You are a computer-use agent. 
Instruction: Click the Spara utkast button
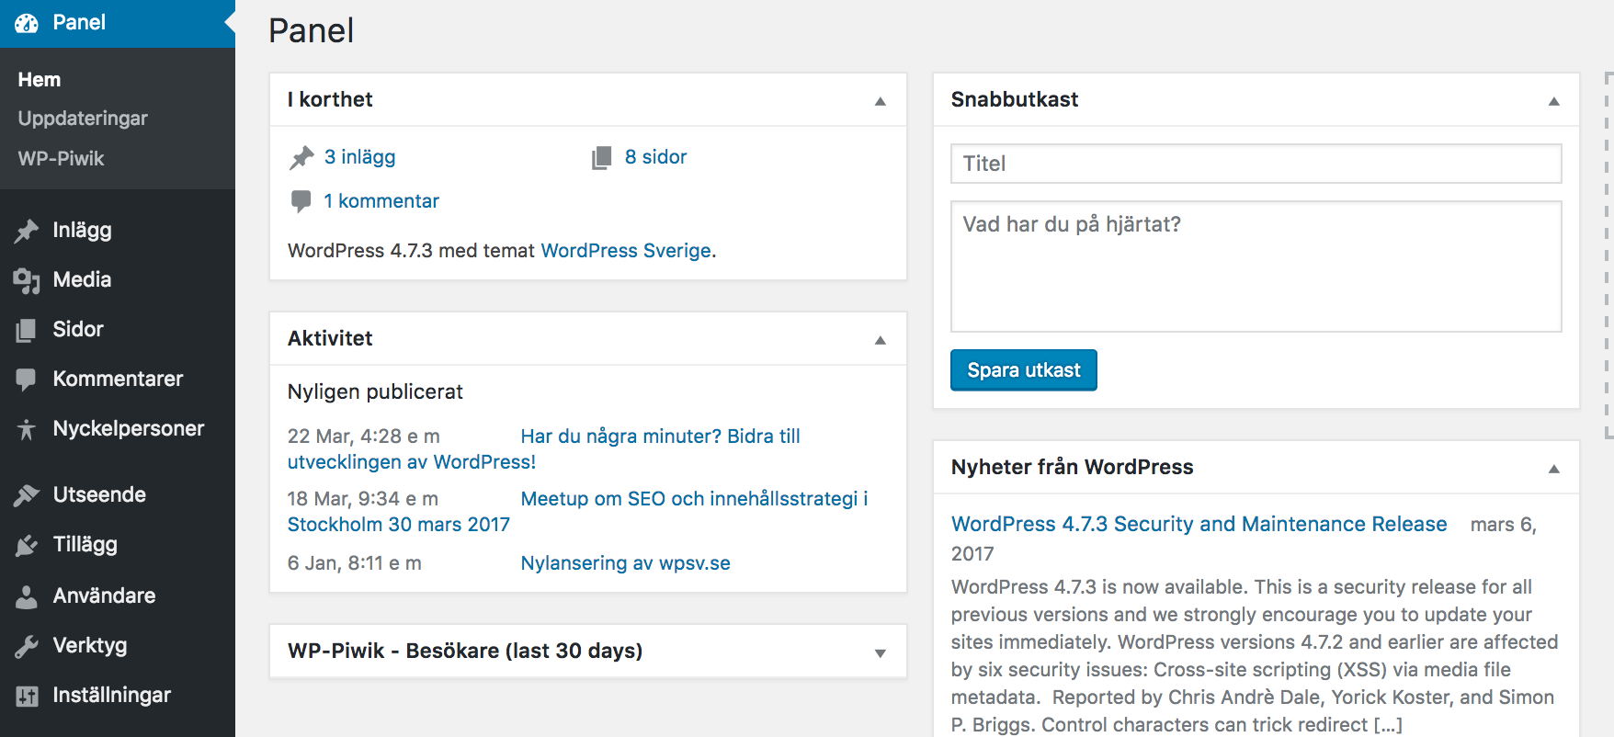click(x=1023, y=370)
